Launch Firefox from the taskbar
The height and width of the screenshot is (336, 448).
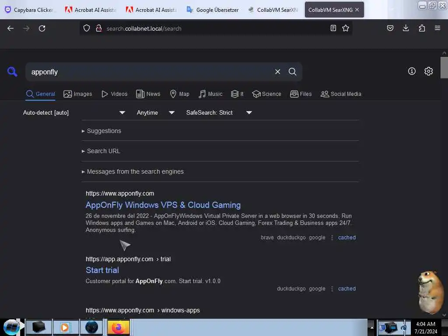pyautogui.click(x=119, y=327)
